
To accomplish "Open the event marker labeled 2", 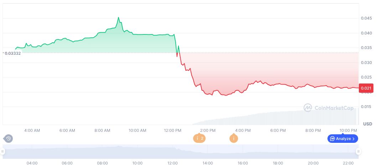I will 199,138.
